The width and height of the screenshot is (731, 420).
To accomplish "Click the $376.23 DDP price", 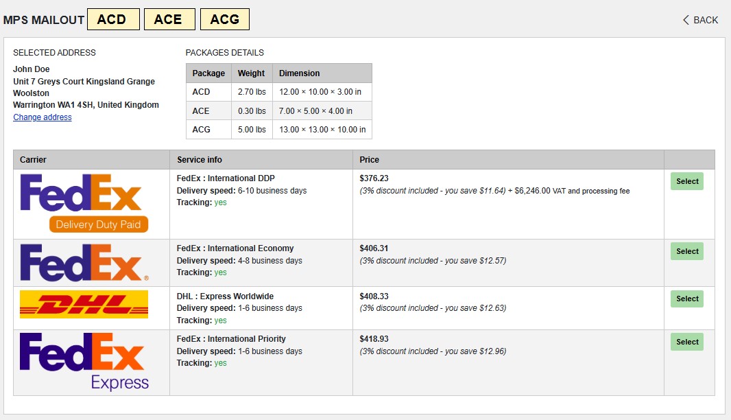I will click(374, 178).
